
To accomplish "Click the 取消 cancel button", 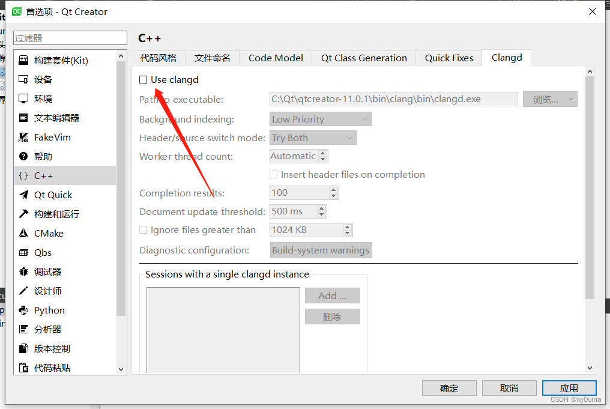I will 509,388.
